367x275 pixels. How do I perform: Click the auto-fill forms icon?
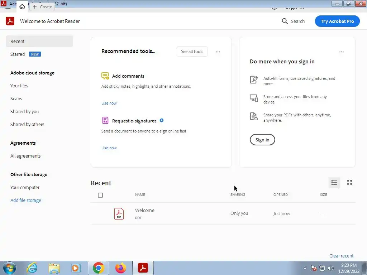pos(254,79)
